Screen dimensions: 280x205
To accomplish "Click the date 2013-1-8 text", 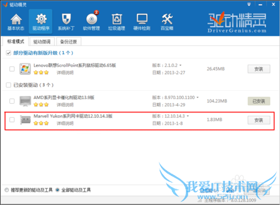I will click(x=174, y=123).
